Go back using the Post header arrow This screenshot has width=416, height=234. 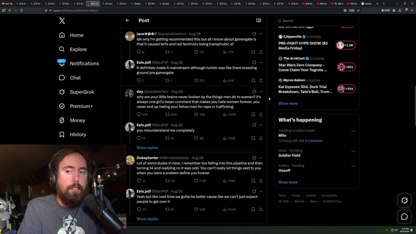point(127,20)
